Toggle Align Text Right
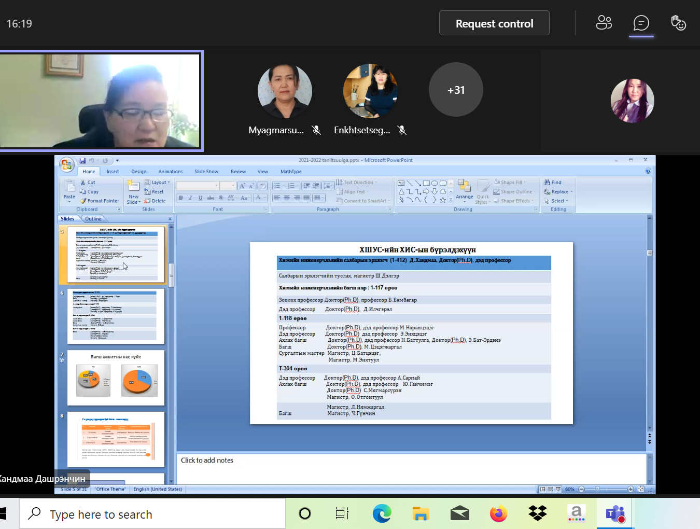 click(297, 198)
